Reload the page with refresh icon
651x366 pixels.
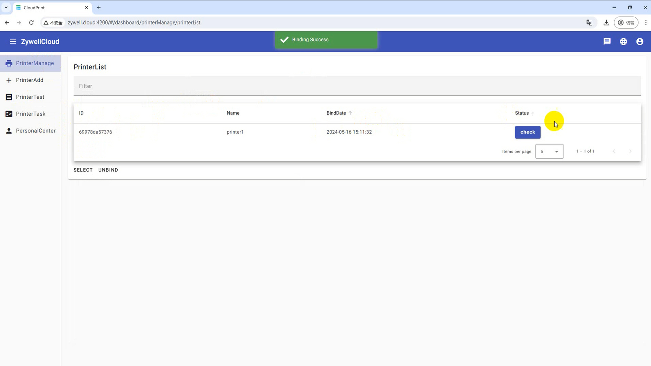(31, 23)
